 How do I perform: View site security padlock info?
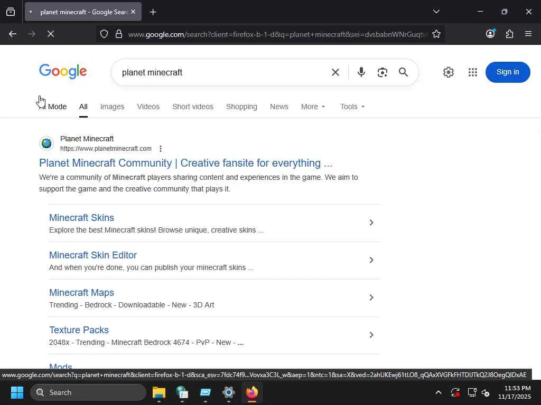(119, 34)
